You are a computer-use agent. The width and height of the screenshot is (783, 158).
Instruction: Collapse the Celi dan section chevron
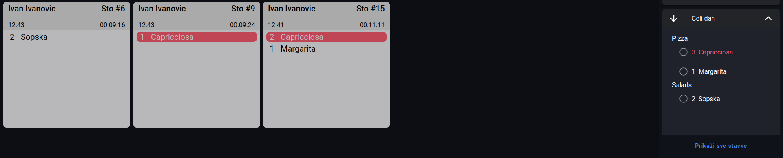tap(768, 18)
